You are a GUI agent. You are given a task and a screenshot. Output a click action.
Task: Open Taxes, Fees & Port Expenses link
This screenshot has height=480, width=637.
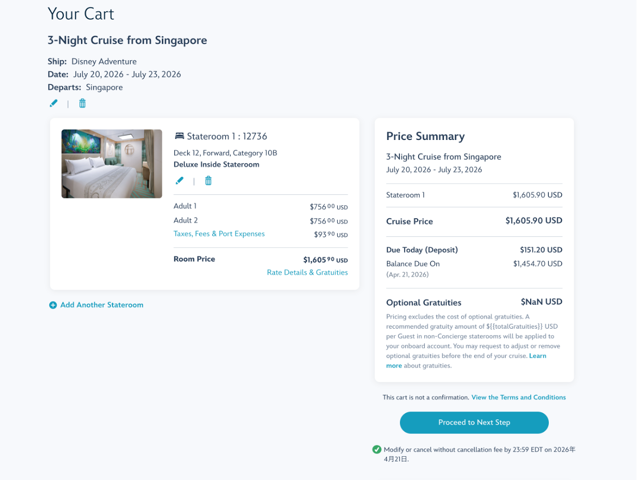click(x=219, y=234)
